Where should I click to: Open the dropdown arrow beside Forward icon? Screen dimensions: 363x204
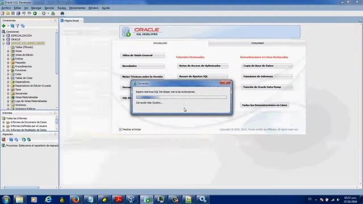coord(48,14)
